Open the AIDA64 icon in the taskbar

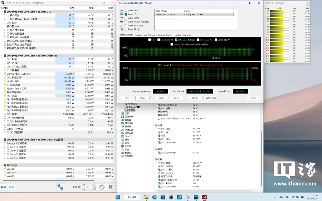point(204,197)
